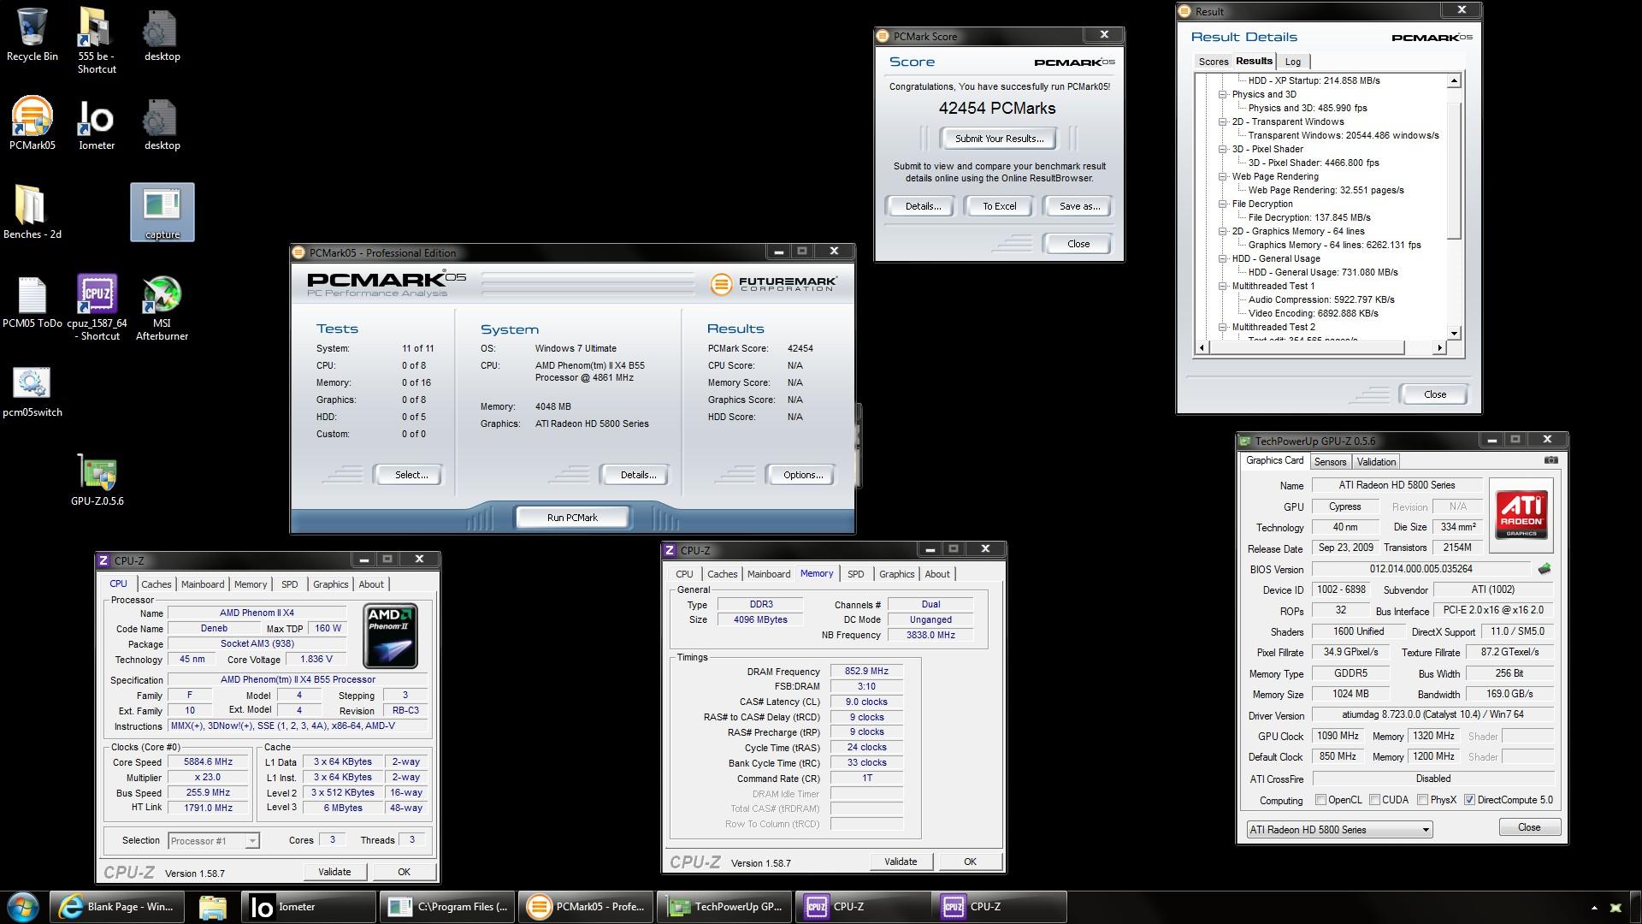Open the Validation tab in GPU-Z
Image resolution: width=1642 pixels, height=924 pixels.
pyautogui.click(x=1376, y=462)
